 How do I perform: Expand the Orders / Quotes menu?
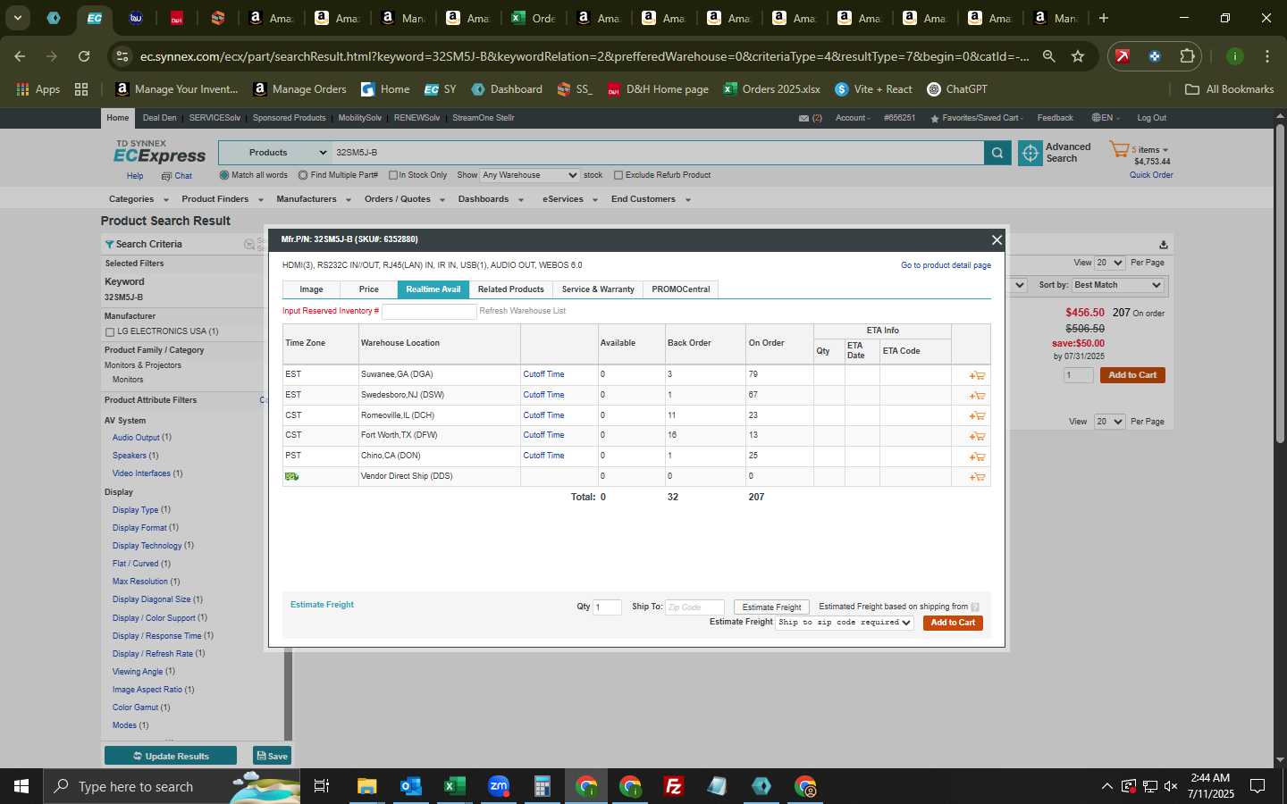pyautogui.click(x=405, y=199)
